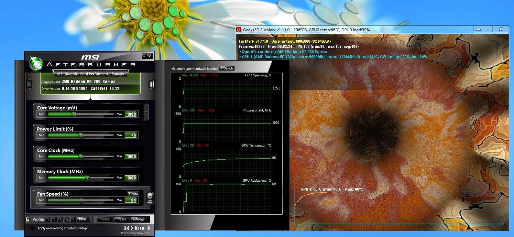
Task: Click the Memory Clock slider handle
Action: click(x=87, y=178)
